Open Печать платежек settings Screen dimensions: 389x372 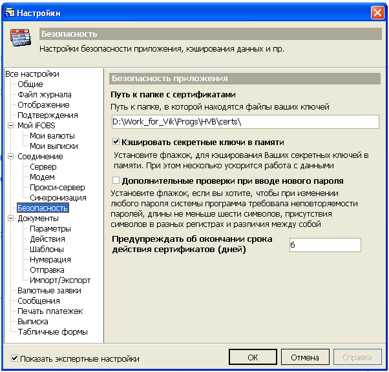pyautogui.click(x=50, y=311)
